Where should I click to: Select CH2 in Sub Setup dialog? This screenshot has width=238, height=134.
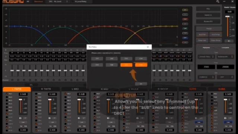pos(112,58)
